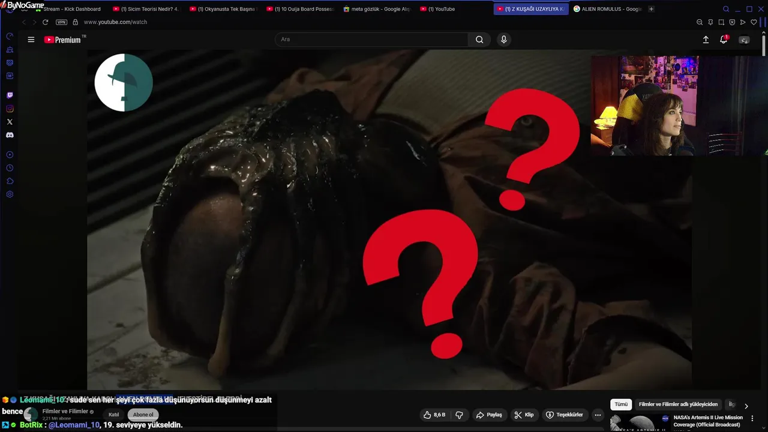Open the YouTube upload/create icon
Viewport: 768px width, 432px height.
point(706,40)
